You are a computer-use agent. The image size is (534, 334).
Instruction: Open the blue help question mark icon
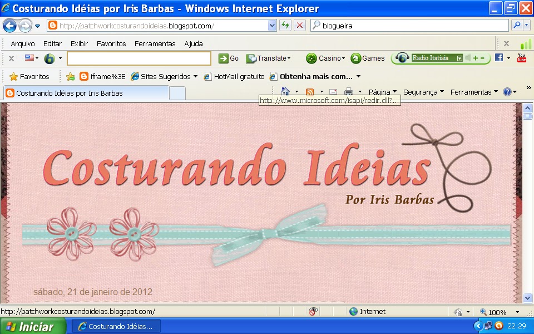pyautogui.click(x=507, y=92)
